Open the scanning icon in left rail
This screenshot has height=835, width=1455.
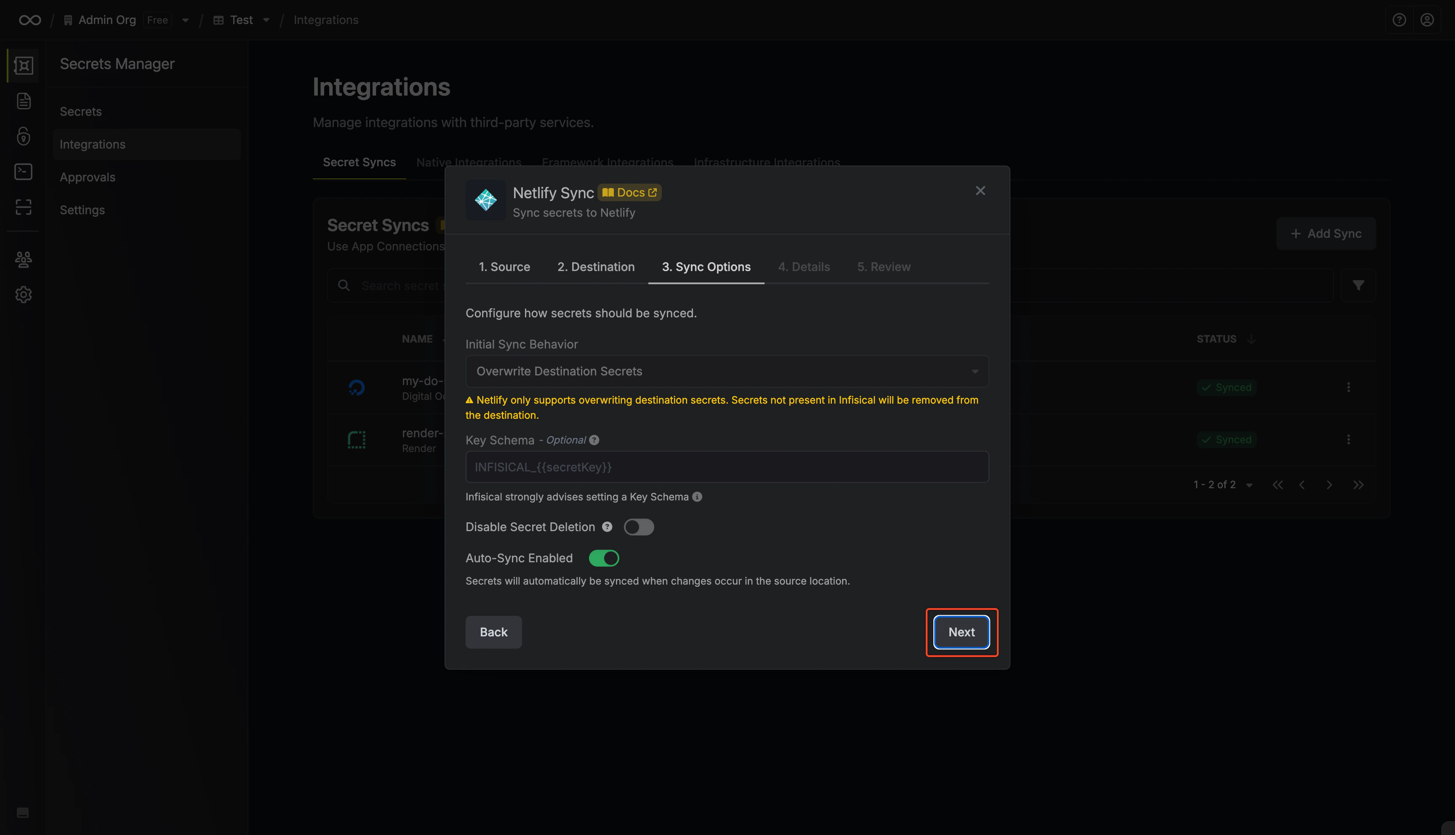tap(24, 207)
